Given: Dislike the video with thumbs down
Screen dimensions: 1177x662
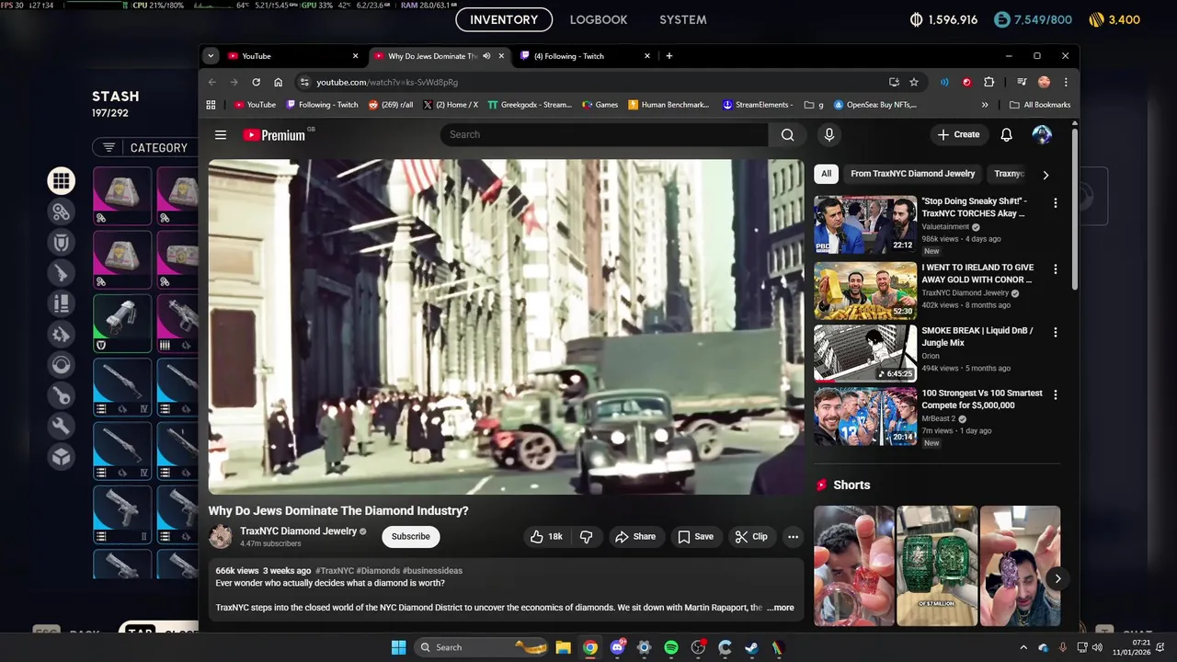Looking at the screenshot, I should coord(587,537).
